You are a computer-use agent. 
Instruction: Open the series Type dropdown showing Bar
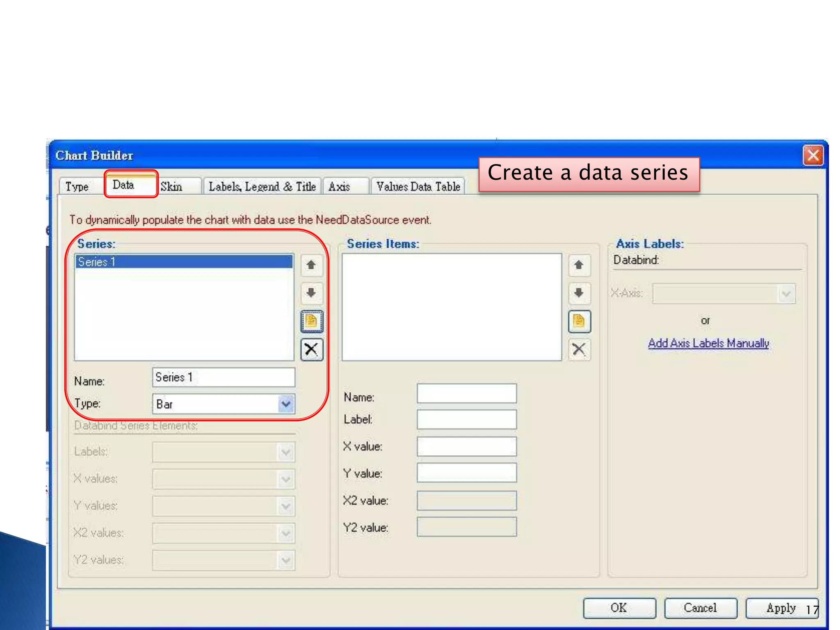[286, 404]
